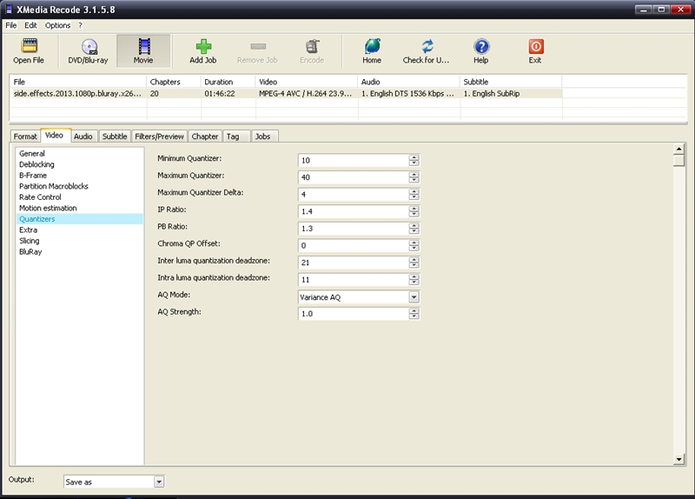This screenshot has width=695, height=499.
Task: Select Quantizers in the settings list
Action: point(80,219)
